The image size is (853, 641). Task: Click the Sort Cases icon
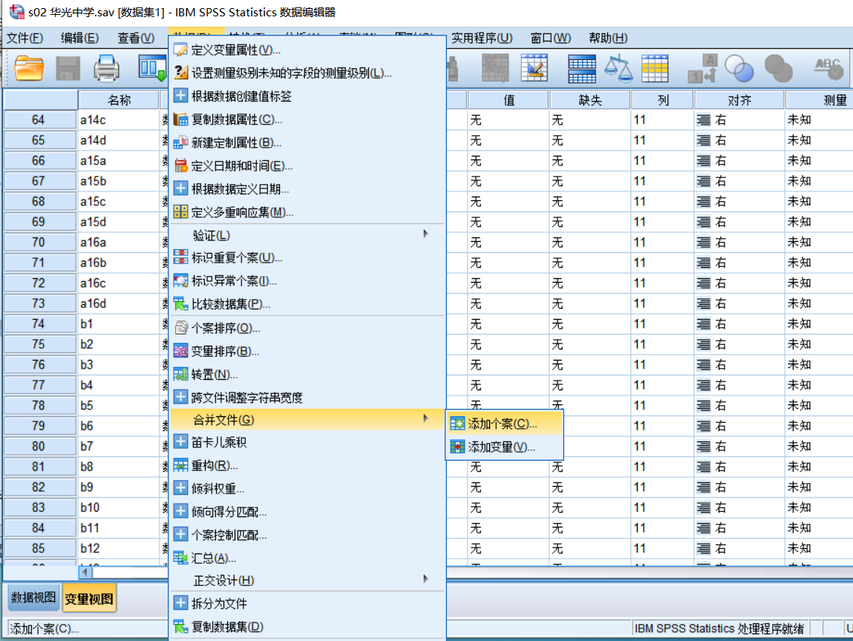pyautogui.click(x=180, y=328)
